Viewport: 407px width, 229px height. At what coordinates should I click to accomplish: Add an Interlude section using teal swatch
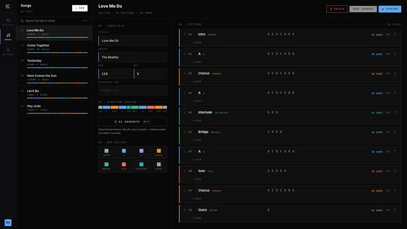141,166
